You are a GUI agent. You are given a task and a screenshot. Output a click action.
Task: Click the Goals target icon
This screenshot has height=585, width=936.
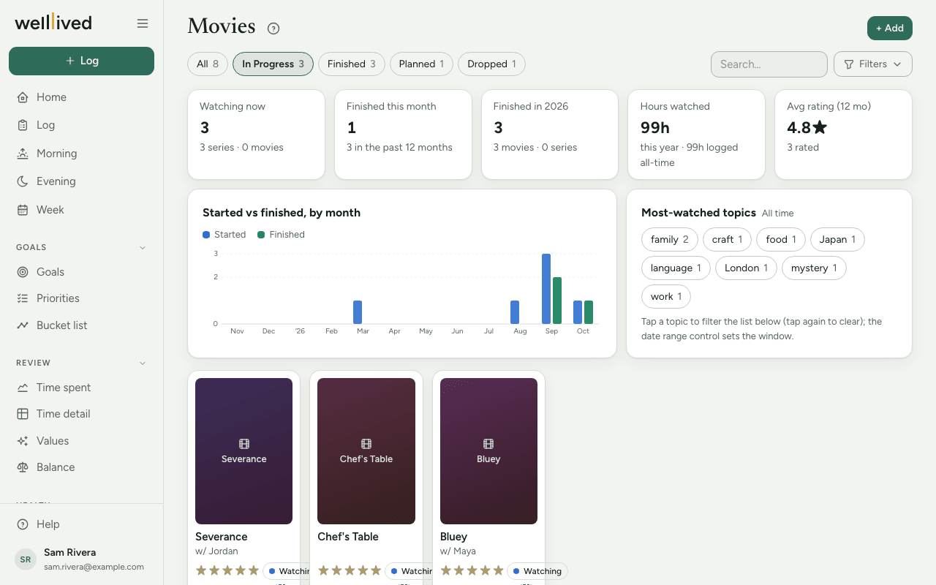click(23, 272)
